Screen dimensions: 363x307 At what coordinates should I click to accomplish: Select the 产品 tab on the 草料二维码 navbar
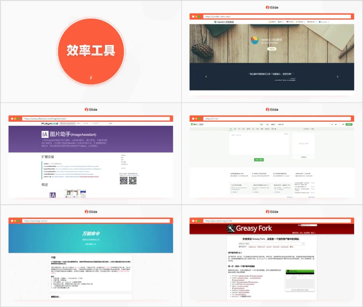267,124
